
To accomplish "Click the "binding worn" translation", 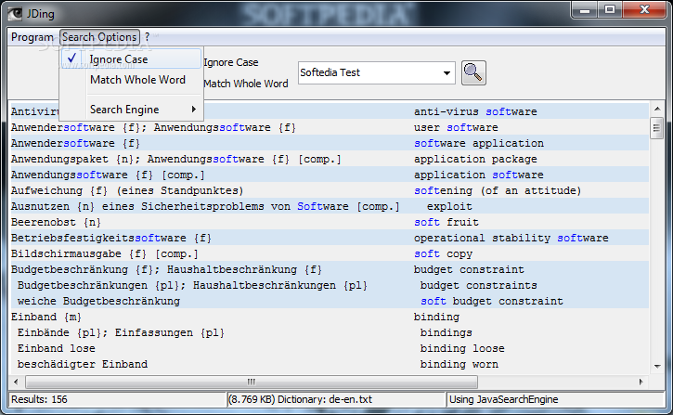I will point(459,364).
